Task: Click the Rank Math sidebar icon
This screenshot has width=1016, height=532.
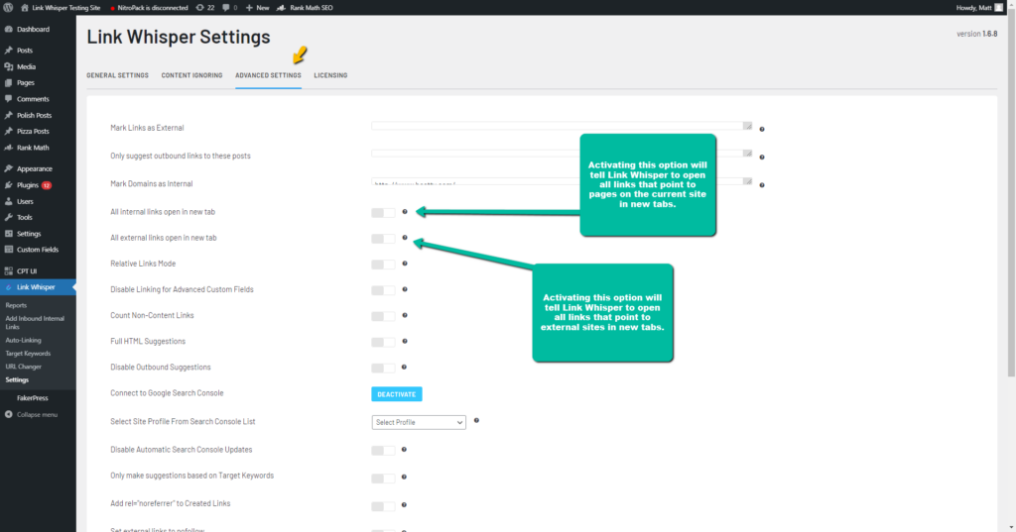Action: click(x=8, y=148)
